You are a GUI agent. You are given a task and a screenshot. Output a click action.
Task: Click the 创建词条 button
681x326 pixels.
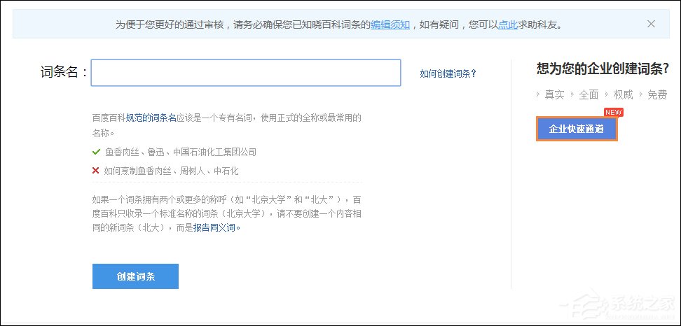(135, 276)
